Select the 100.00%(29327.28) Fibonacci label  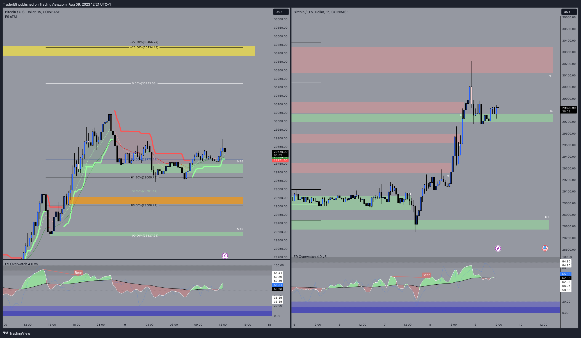[x=144, y=236]
